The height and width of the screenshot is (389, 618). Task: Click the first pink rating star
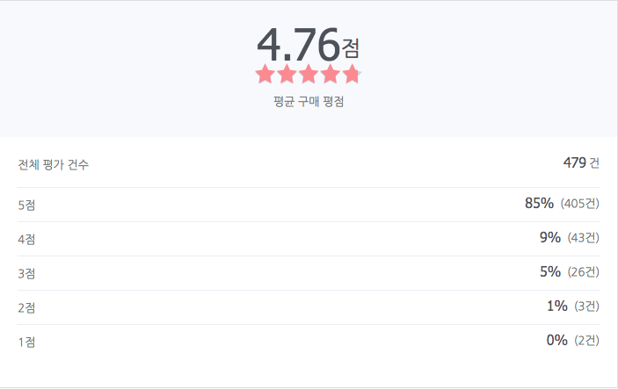coord(265,75)
